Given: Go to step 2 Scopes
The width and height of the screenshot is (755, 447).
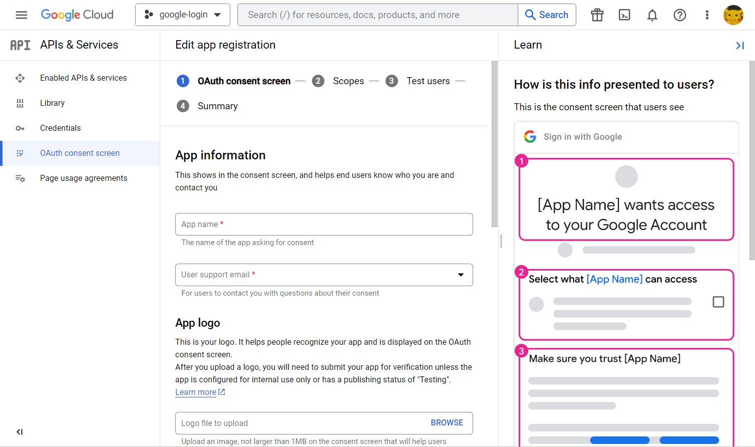Looking at the screenshot, I should 338,81.
